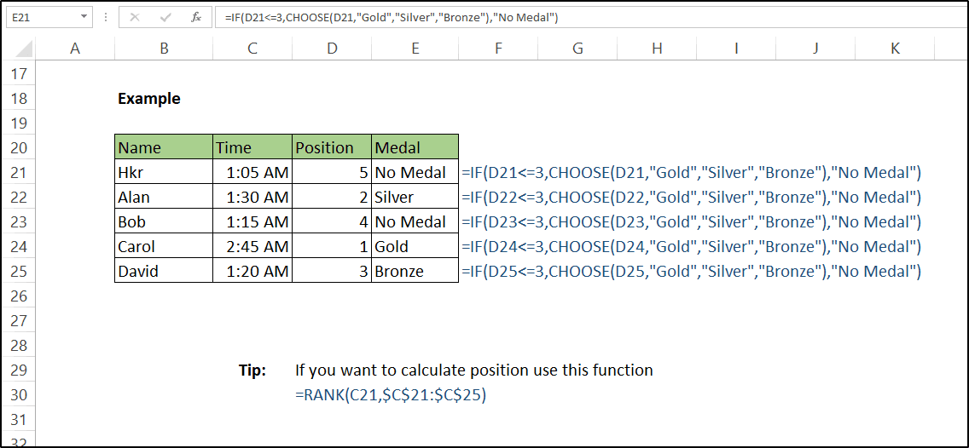This screenshot has height=448, width=969.
Task: Select the position cell with value 4
Action: 332,222
